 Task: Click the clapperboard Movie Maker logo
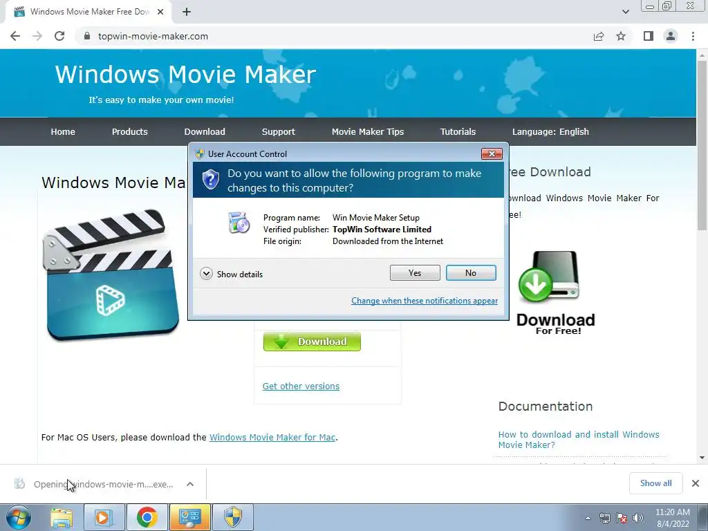pos(111,274)
